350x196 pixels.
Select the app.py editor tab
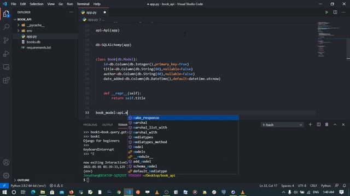94,13
